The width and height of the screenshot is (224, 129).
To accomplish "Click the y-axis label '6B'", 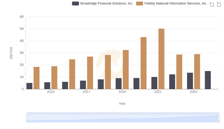I will pyautogui.click(x=22, y=17).
